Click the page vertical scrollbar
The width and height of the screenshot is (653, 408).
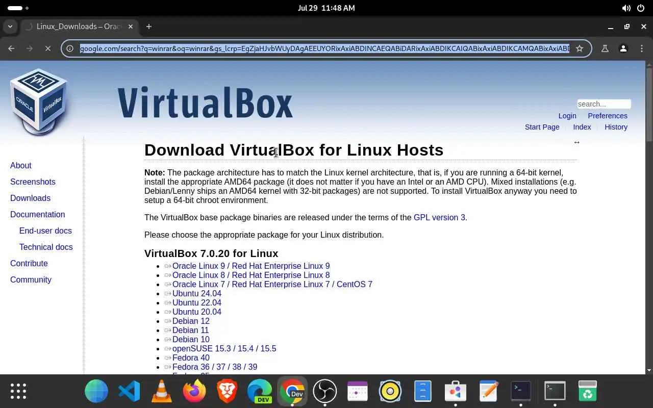tap(649, 105)
